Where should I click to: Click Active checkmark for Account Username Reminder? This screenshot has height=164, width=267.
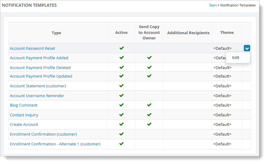(x=121, y=96)
